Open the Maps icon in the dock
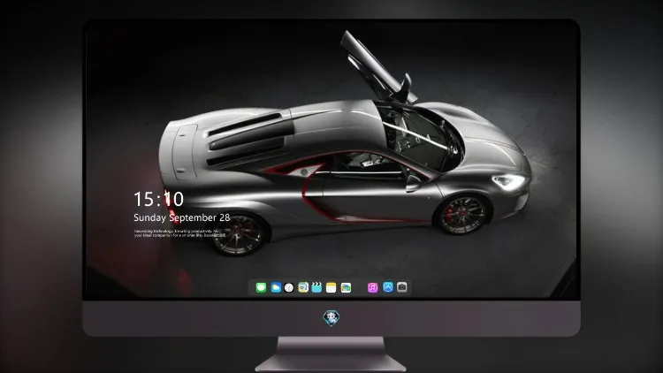 pyautogui.click(x=303, y=287)
